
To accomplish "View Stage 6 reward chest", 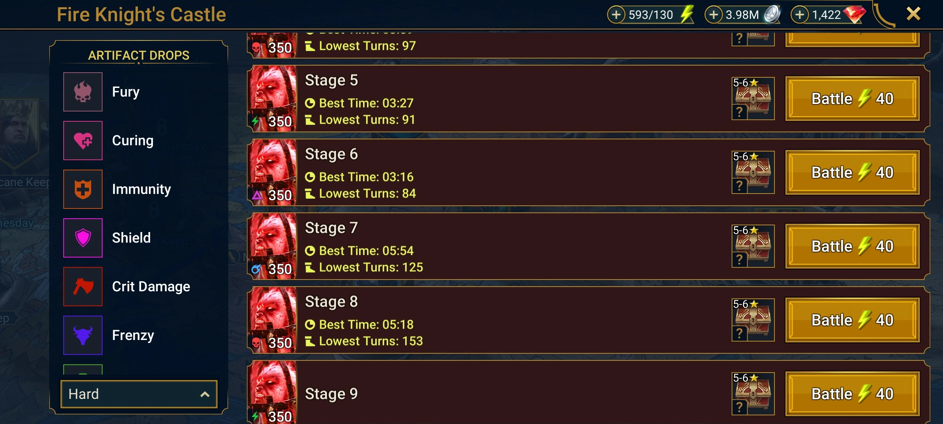I will click(x=753, y=172).
